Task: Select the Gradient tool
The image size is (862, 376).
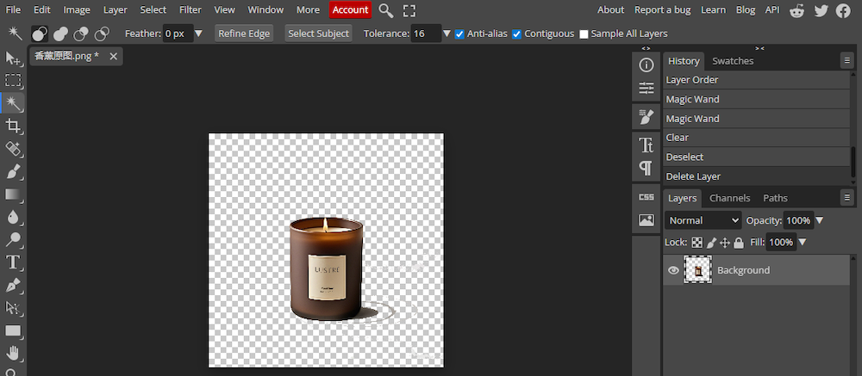Action: coord(13,194)
